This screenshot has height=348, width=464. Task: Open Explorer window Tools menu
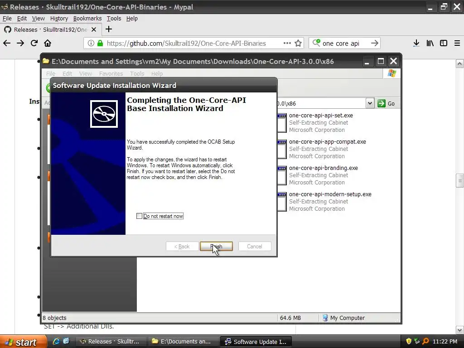pyautogui.click(x=137, y=73)
